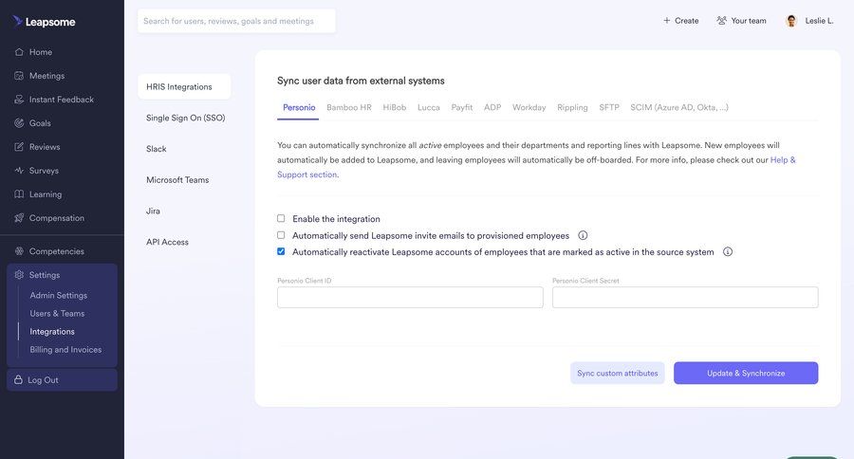The image size is (854, 459).
Task: Click the Competencies icon
Action: pyautogui.click(x=19, y=251)
